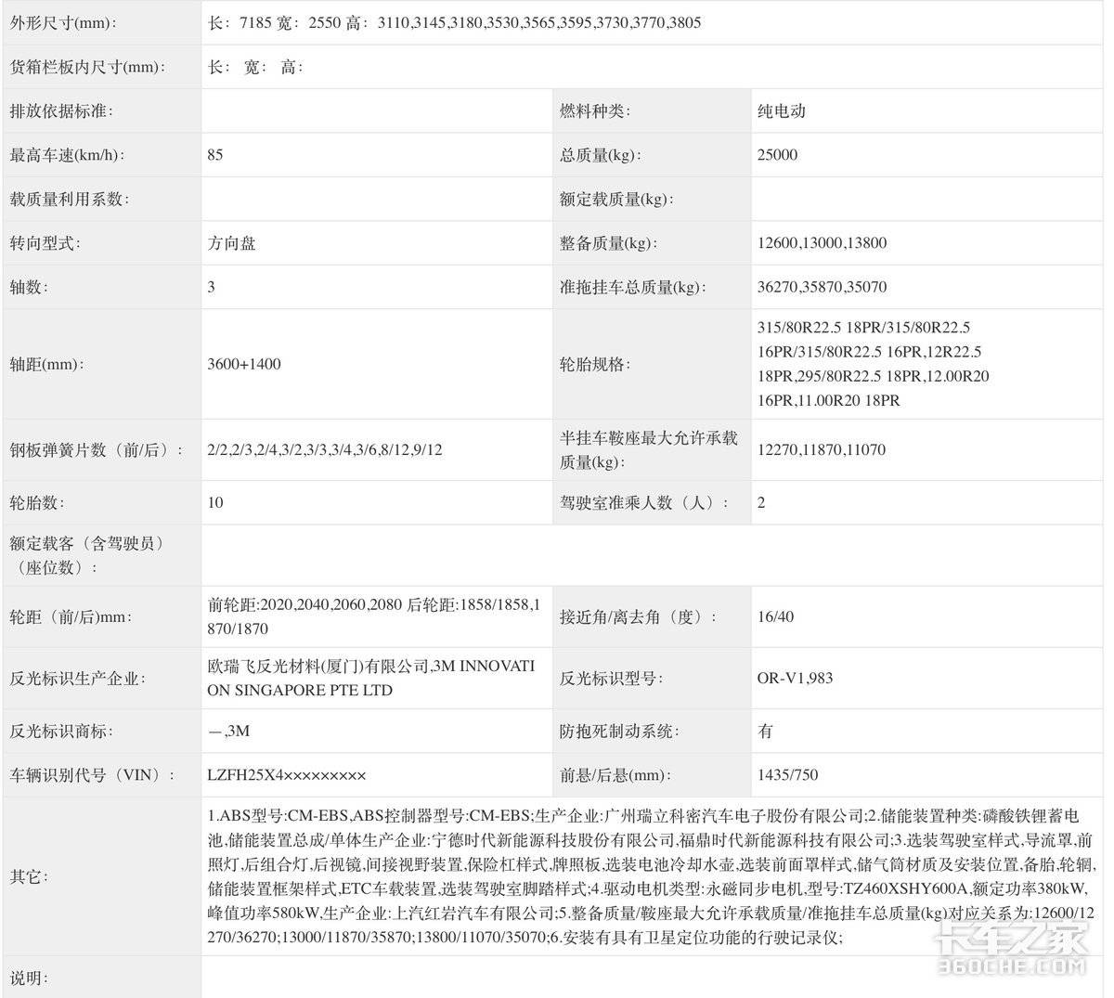Click the 货箱栏板内尺寸(mm) label cell
This screenshot has width=1114, height=998.
86,67
